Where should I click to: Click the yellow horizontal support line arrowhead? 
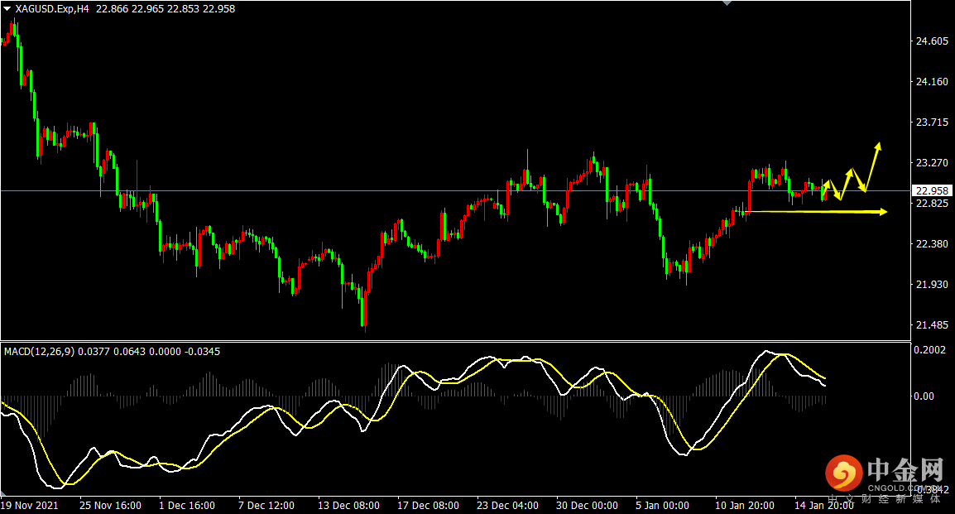pyautogui.click(x=882, y=212)
